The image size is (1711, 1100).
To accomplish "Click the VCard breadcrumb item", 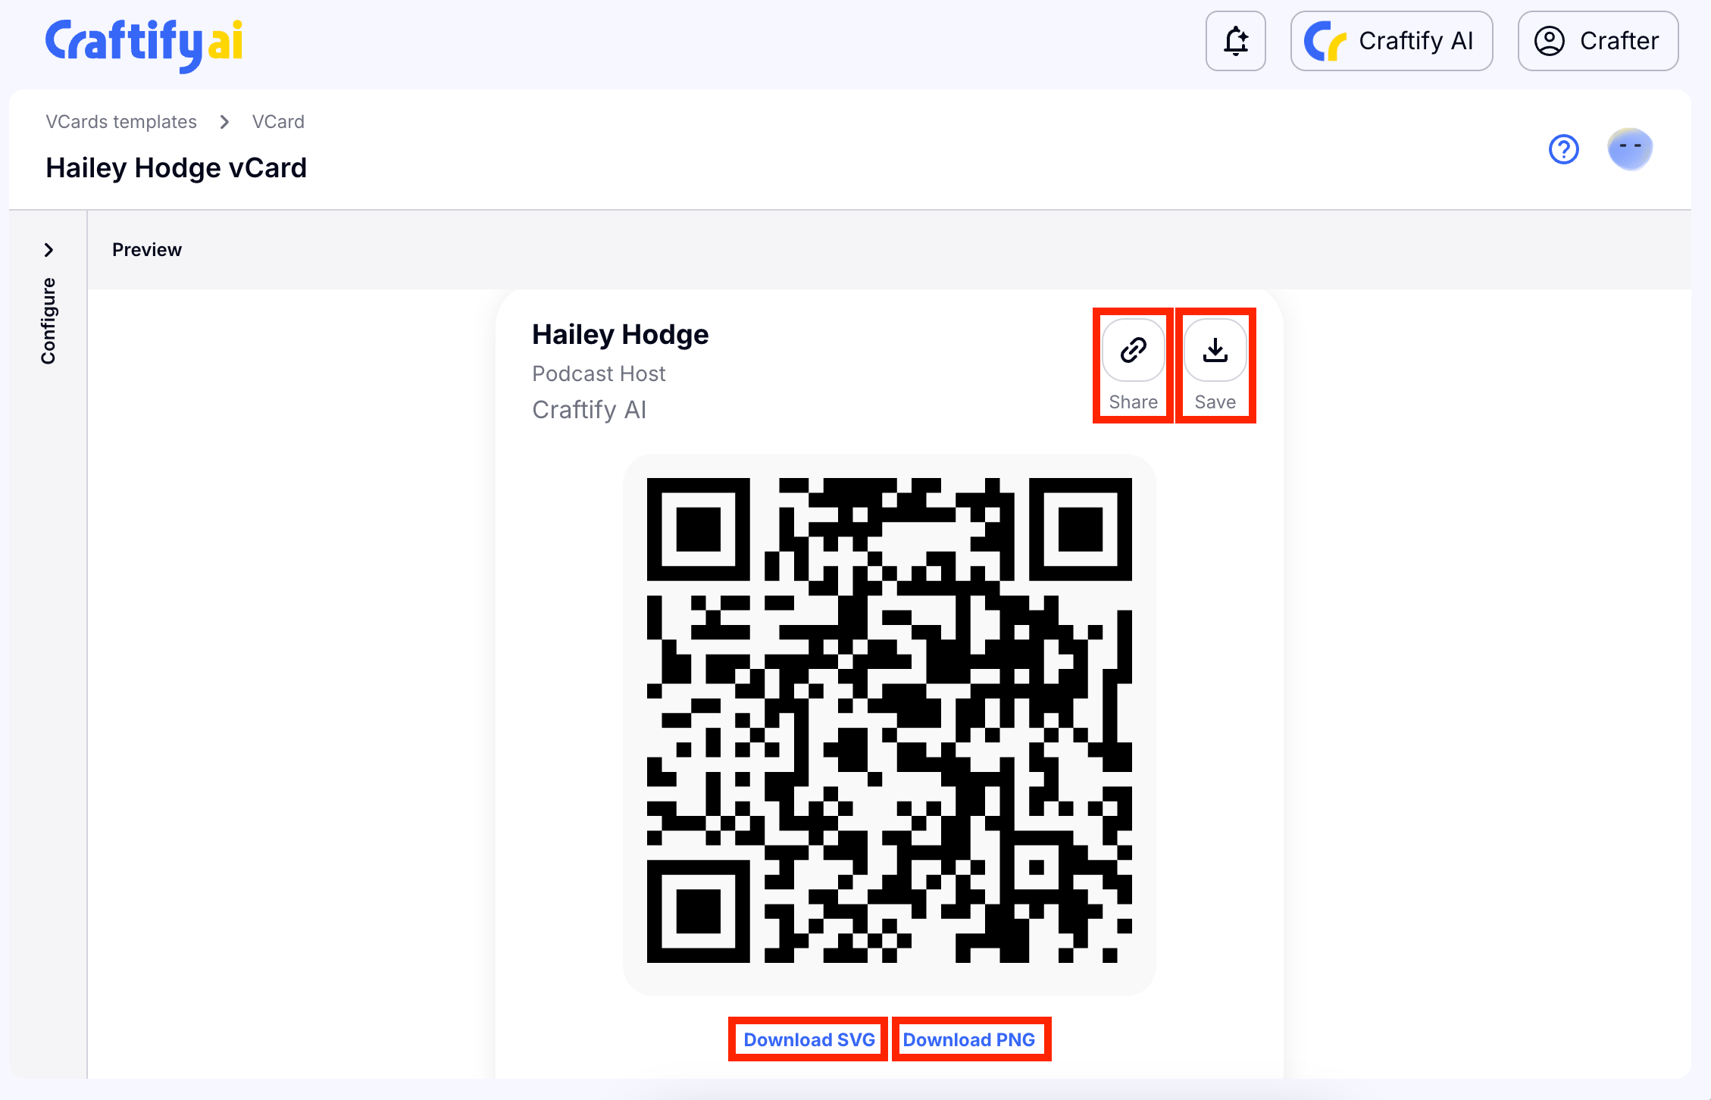I will point(278,122).
